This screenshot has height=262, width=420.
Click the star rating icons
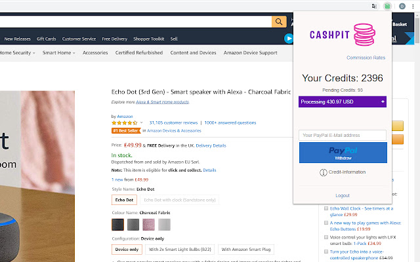(x=125, y=122)
